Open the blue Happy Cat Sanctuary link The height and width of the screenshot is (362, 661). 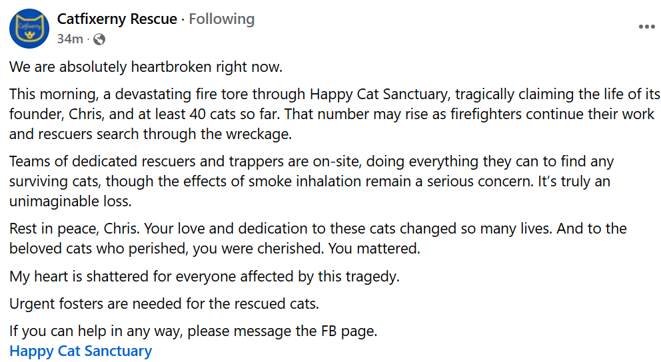pyautogui.click(x=81, y=351)
